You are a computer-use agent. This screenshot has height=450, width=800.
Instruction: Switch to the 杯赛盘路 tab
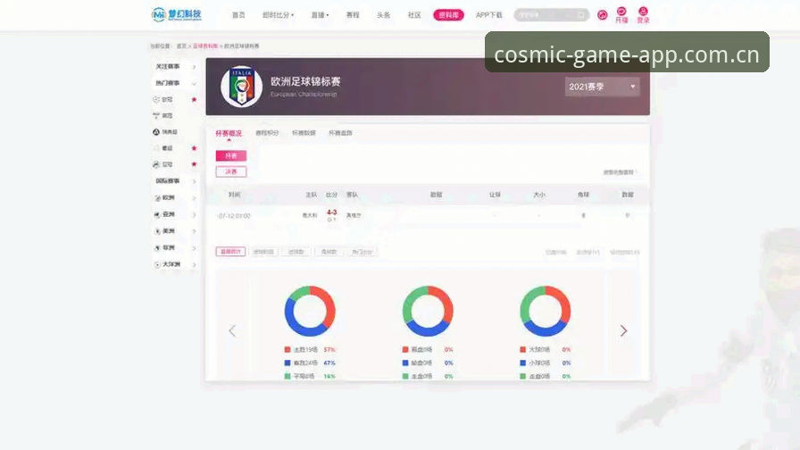click(340, 133)
